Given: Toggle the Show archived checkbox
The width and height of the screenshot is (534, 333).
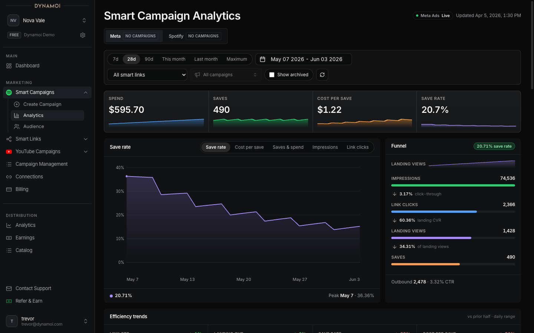Looking at the screenshot, I should [272, 75].
